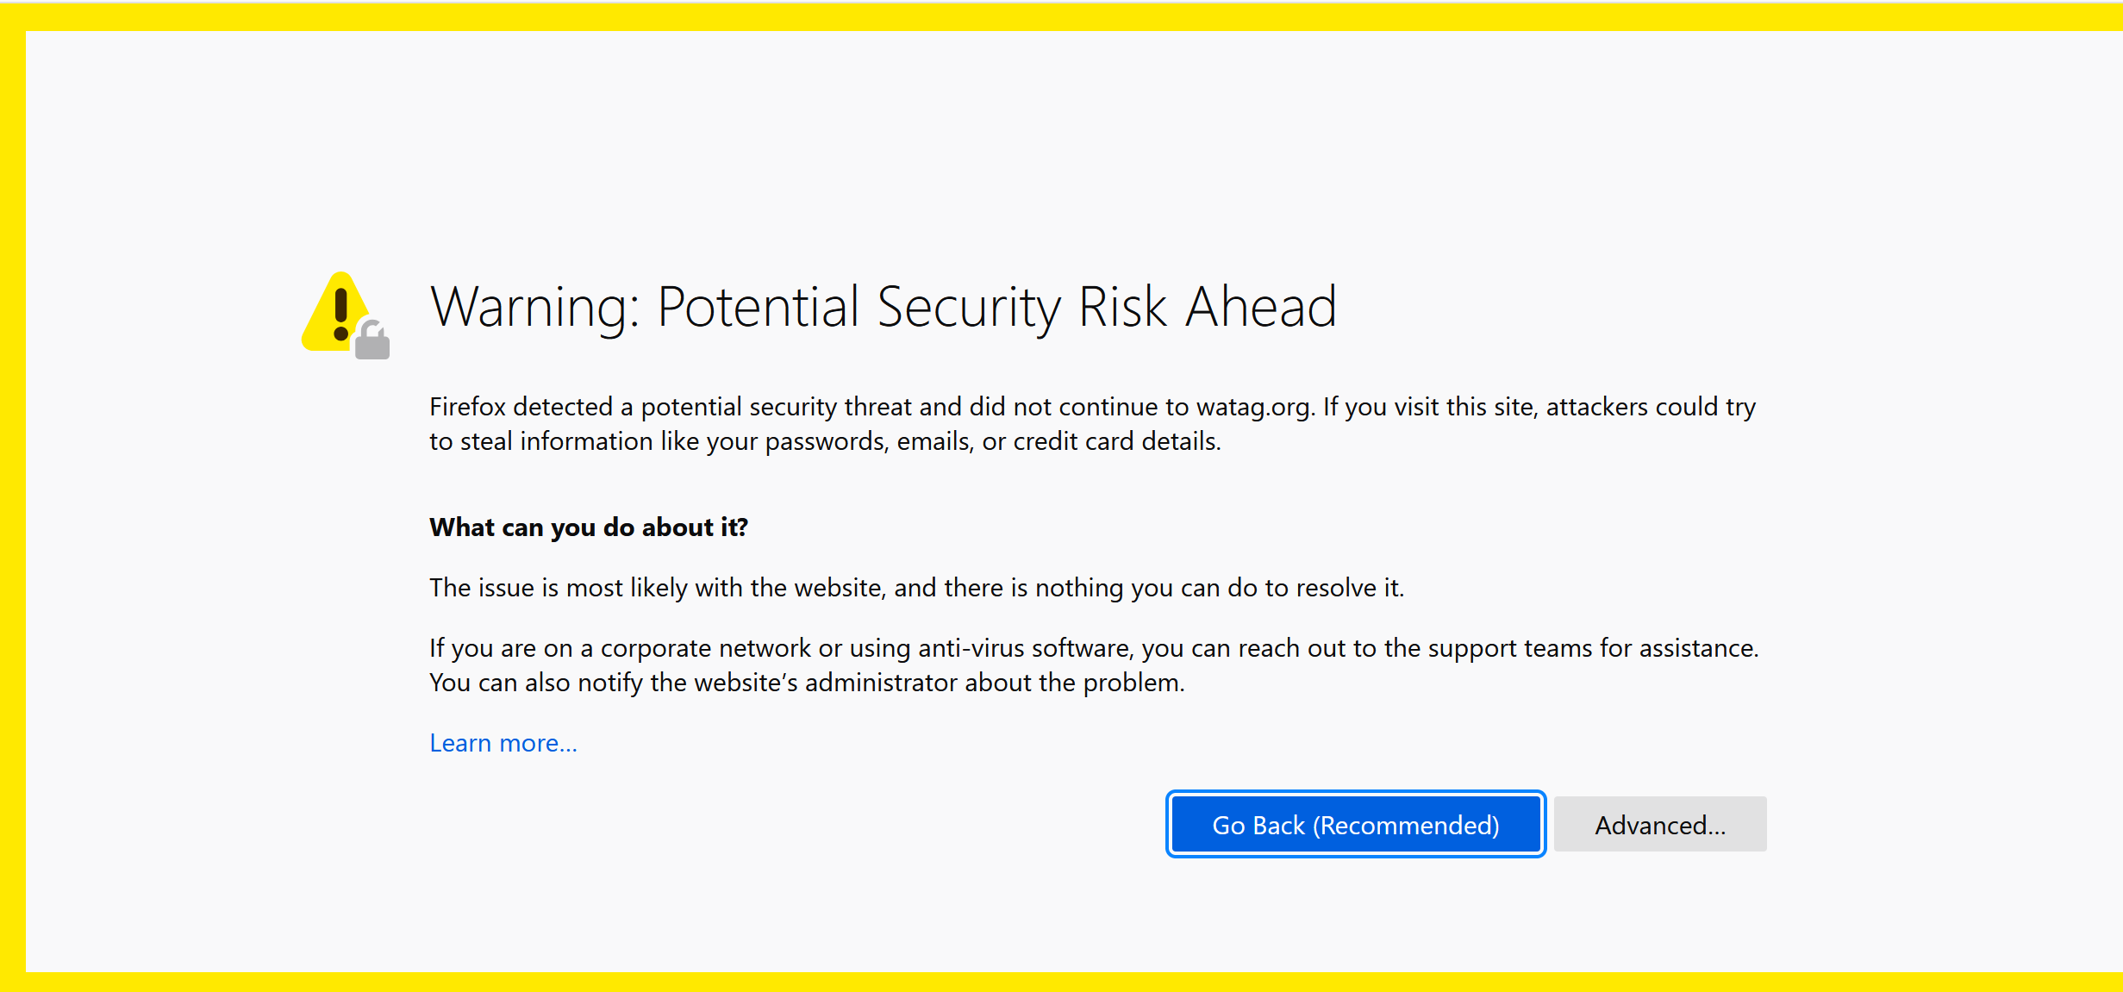The image size is (2123, 992).
Task: Click the 'credit card details' phrase
Action: pyautogui.click(x=1116, y=441)
